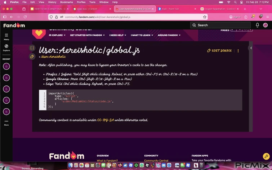Image resolution: width=272 pixels, height=170 pixels.
Task: Open the Firefox Profiles menu
Action: pyautogui.click(x=81, y=2)
